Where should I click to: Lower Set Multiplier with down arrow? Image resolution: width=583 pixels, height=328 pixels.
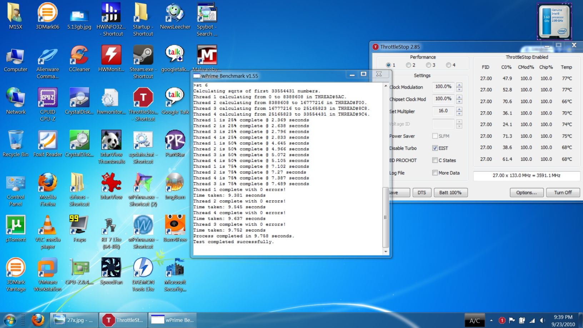tap(459, 114)
